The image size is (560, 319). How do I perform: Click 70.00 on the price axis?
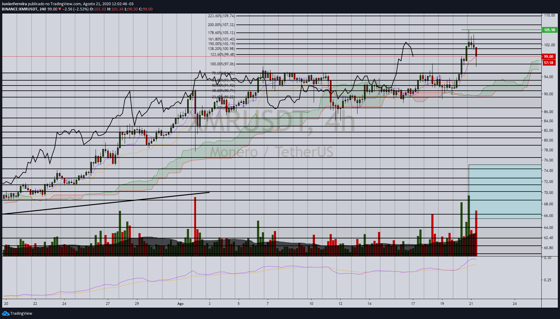tap(549, 193)
